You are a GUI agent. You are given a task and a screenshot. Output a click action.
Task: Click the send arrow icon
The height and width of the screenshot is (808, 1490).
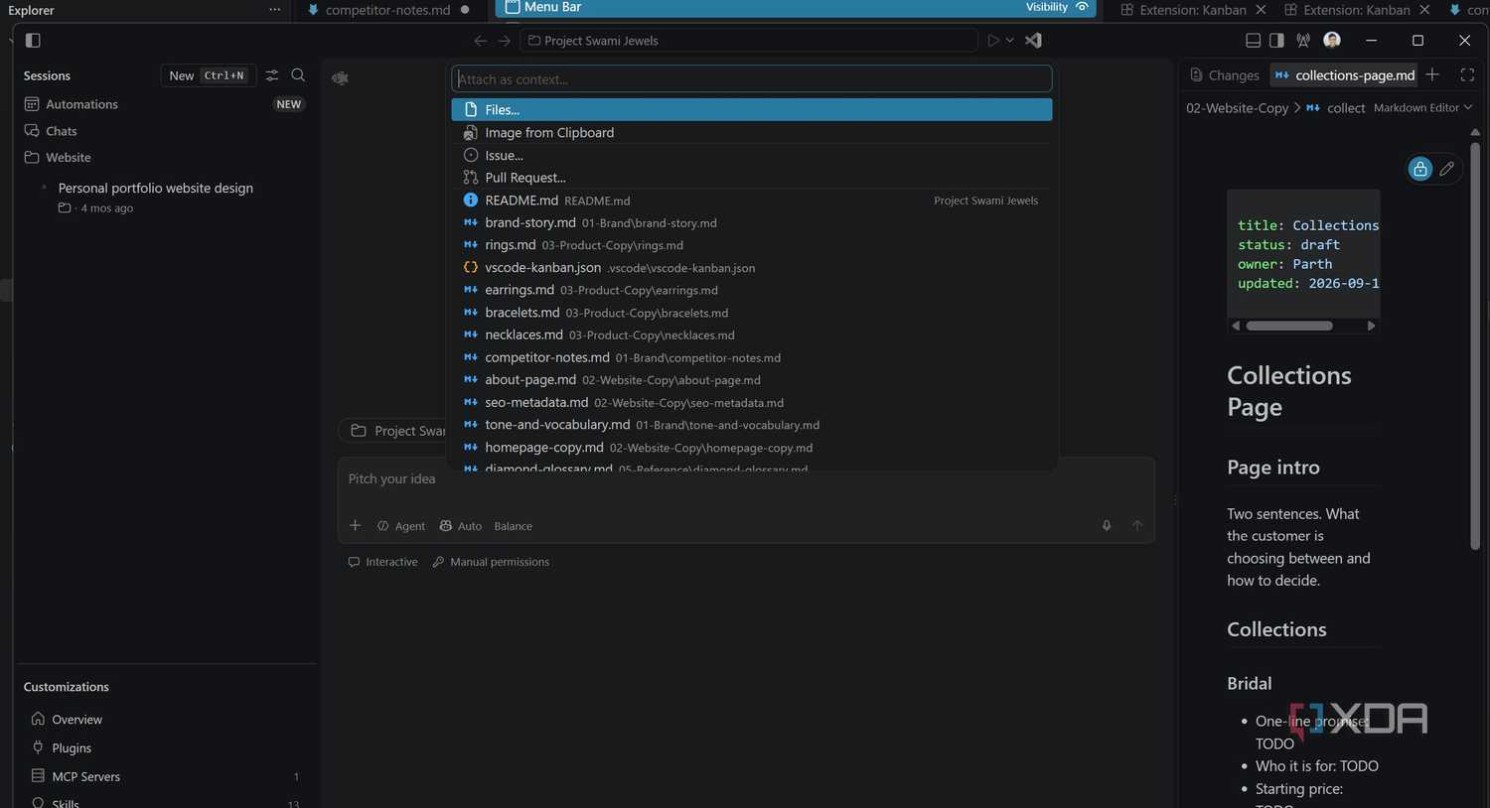1137,526
